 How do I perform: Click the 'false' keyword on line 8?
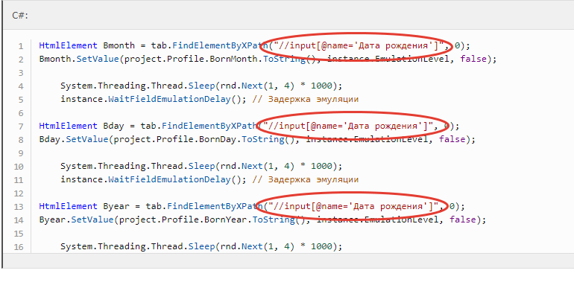tap(452, 139)
